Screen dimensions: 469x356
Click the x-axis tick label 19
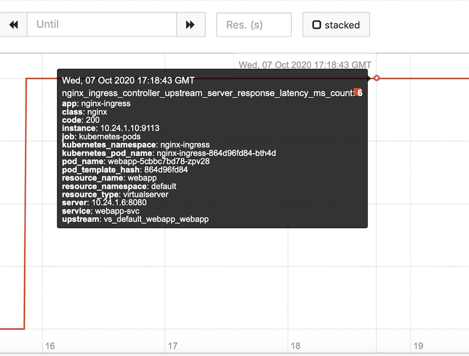tap(418, 346)
